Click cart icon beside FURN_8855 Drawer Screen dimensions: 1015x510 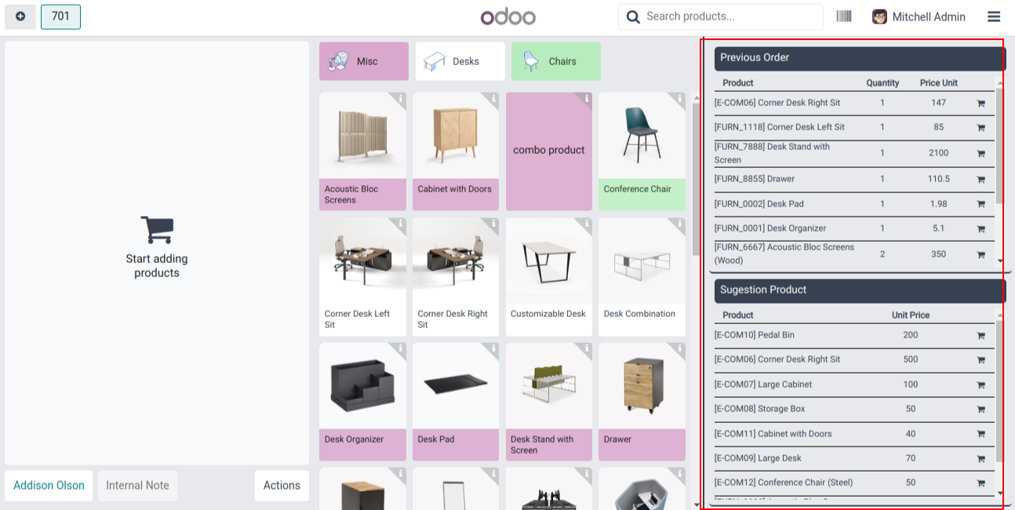[980, 180]
